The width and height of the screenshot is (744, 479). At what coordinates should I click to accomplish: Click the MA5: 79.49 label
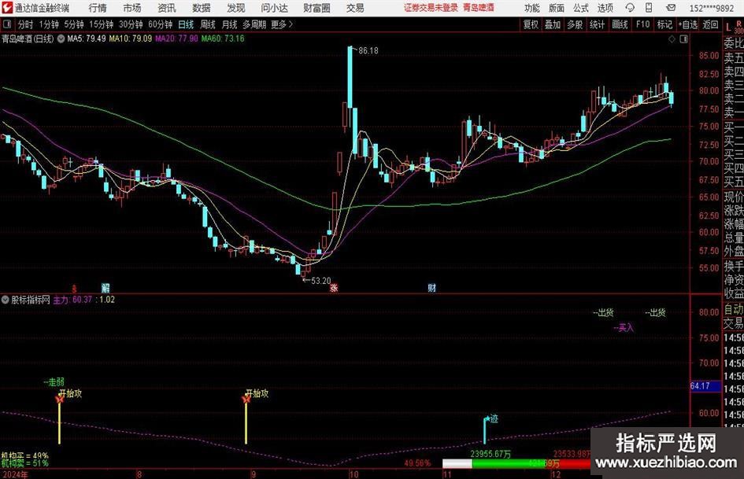[x=87, y=39]
